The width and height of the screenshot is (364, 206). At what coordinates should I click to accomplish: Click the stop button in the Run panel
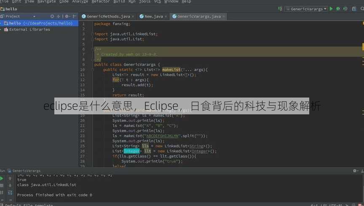[2, 185]
